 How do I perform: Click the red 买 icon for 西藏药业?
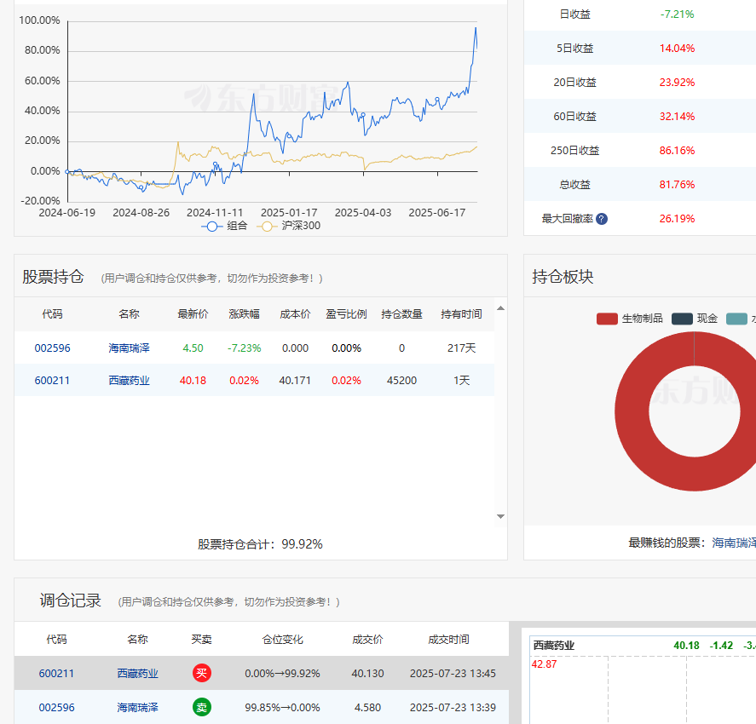(201, 673)
